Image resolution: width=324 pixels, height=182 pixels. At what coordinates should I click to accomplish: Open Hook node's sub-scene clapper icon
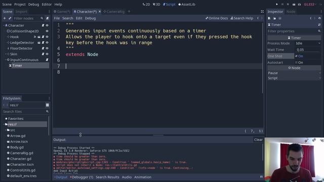tap(39, 37)
